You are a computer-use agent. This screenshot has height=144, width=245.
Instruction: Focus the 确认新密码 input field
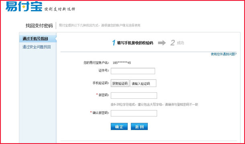click(134, 113)
